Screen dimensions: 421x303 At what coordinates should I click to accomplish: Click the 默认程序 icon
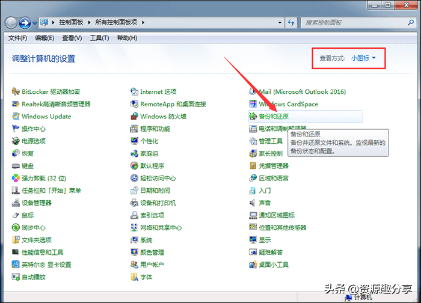(x=134, y=166)
